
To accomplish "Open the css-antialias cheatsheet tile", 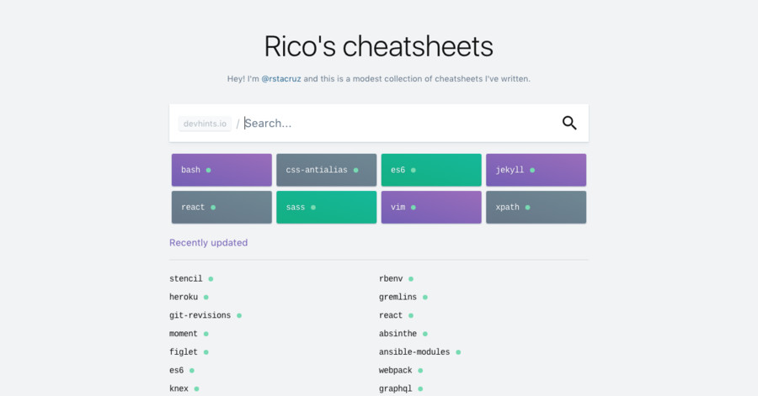I will click(x=326, y=170).
